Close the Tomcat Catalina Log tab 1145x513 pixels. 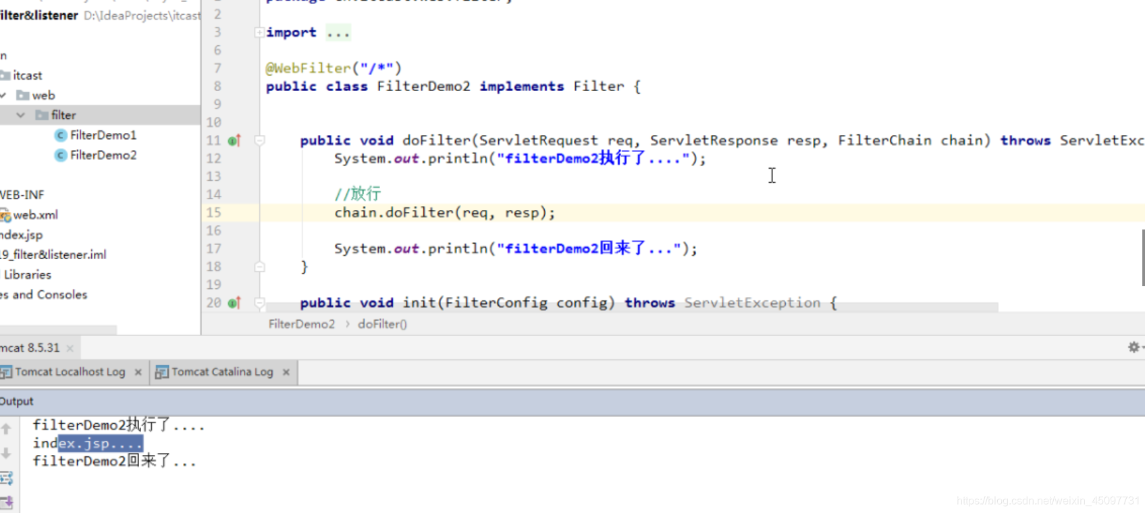click(x=286, y=372)
